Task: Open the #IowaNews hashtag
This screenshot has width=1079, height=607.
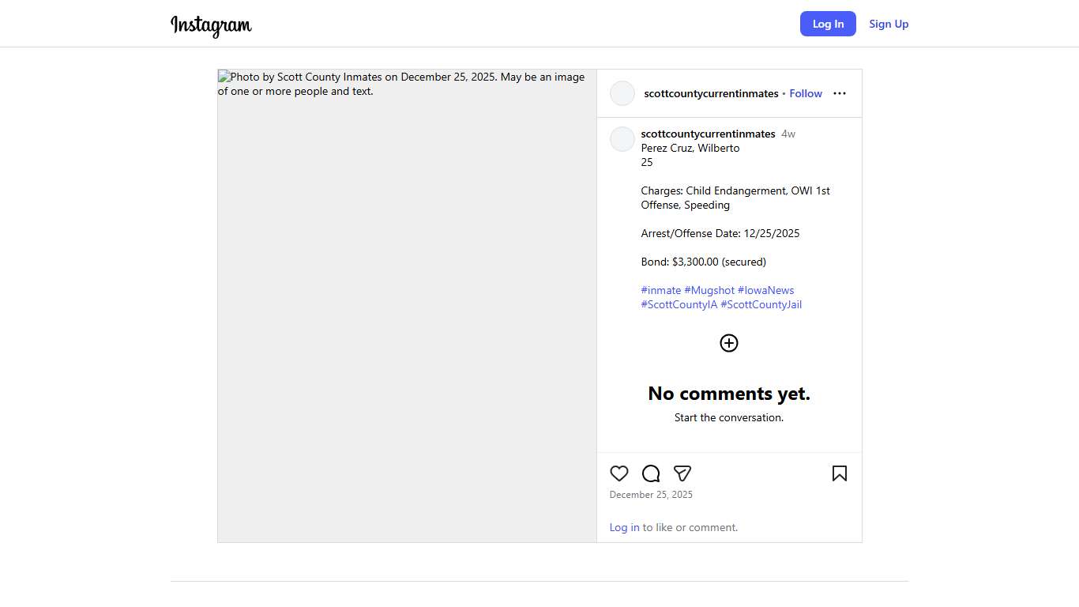Action: tap(765, 290)
